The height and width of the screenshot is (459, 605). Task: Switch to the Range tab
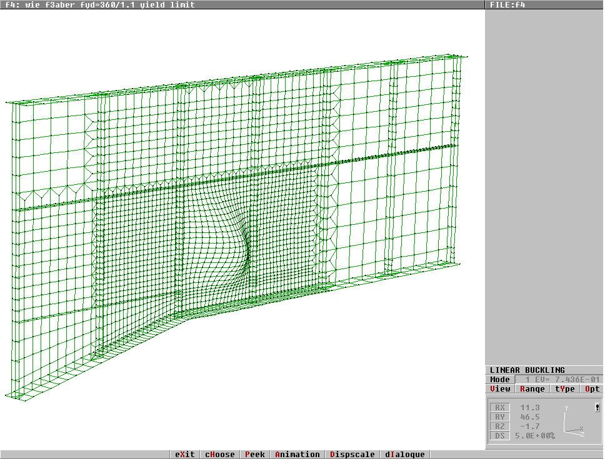(x=532, y=389)
